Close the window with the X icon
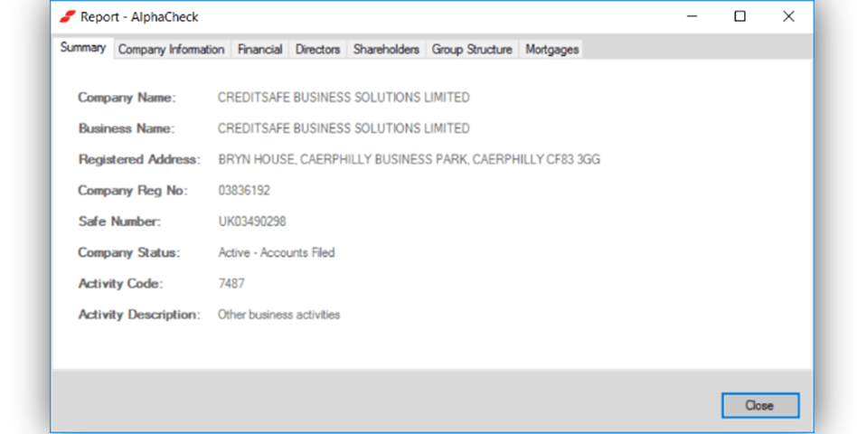 [788, 16]
